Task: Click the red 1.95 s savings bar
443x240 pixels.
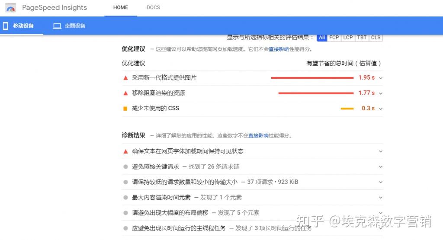Action: 312,78
